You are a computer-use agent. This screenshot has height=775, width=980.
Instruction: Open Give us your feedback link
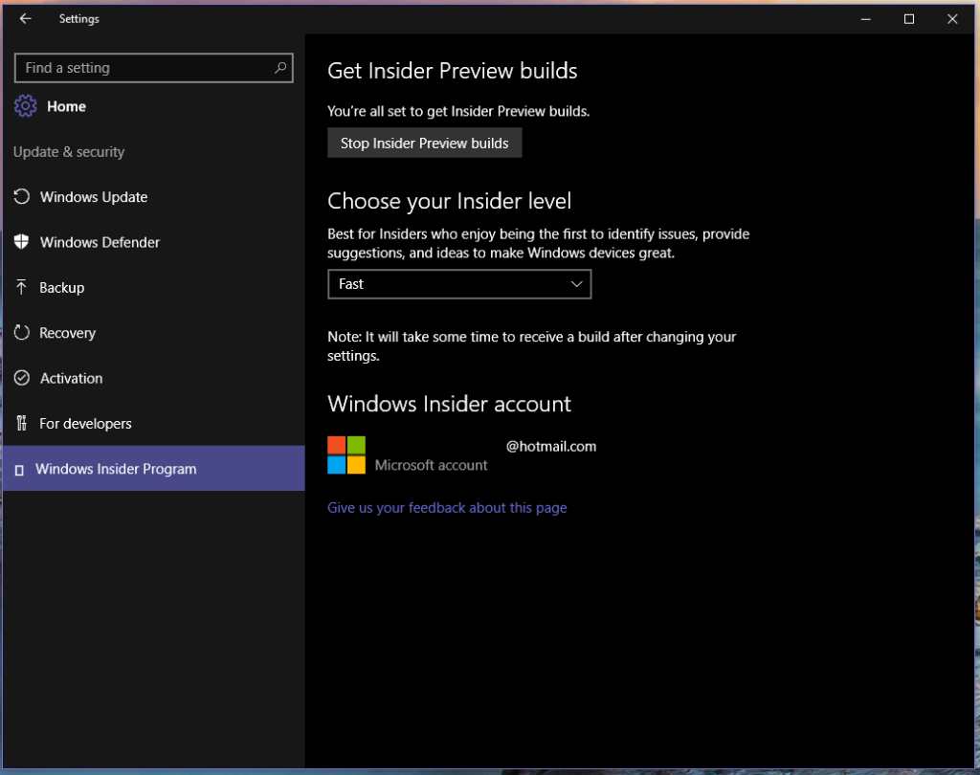[x=447, y=508]
